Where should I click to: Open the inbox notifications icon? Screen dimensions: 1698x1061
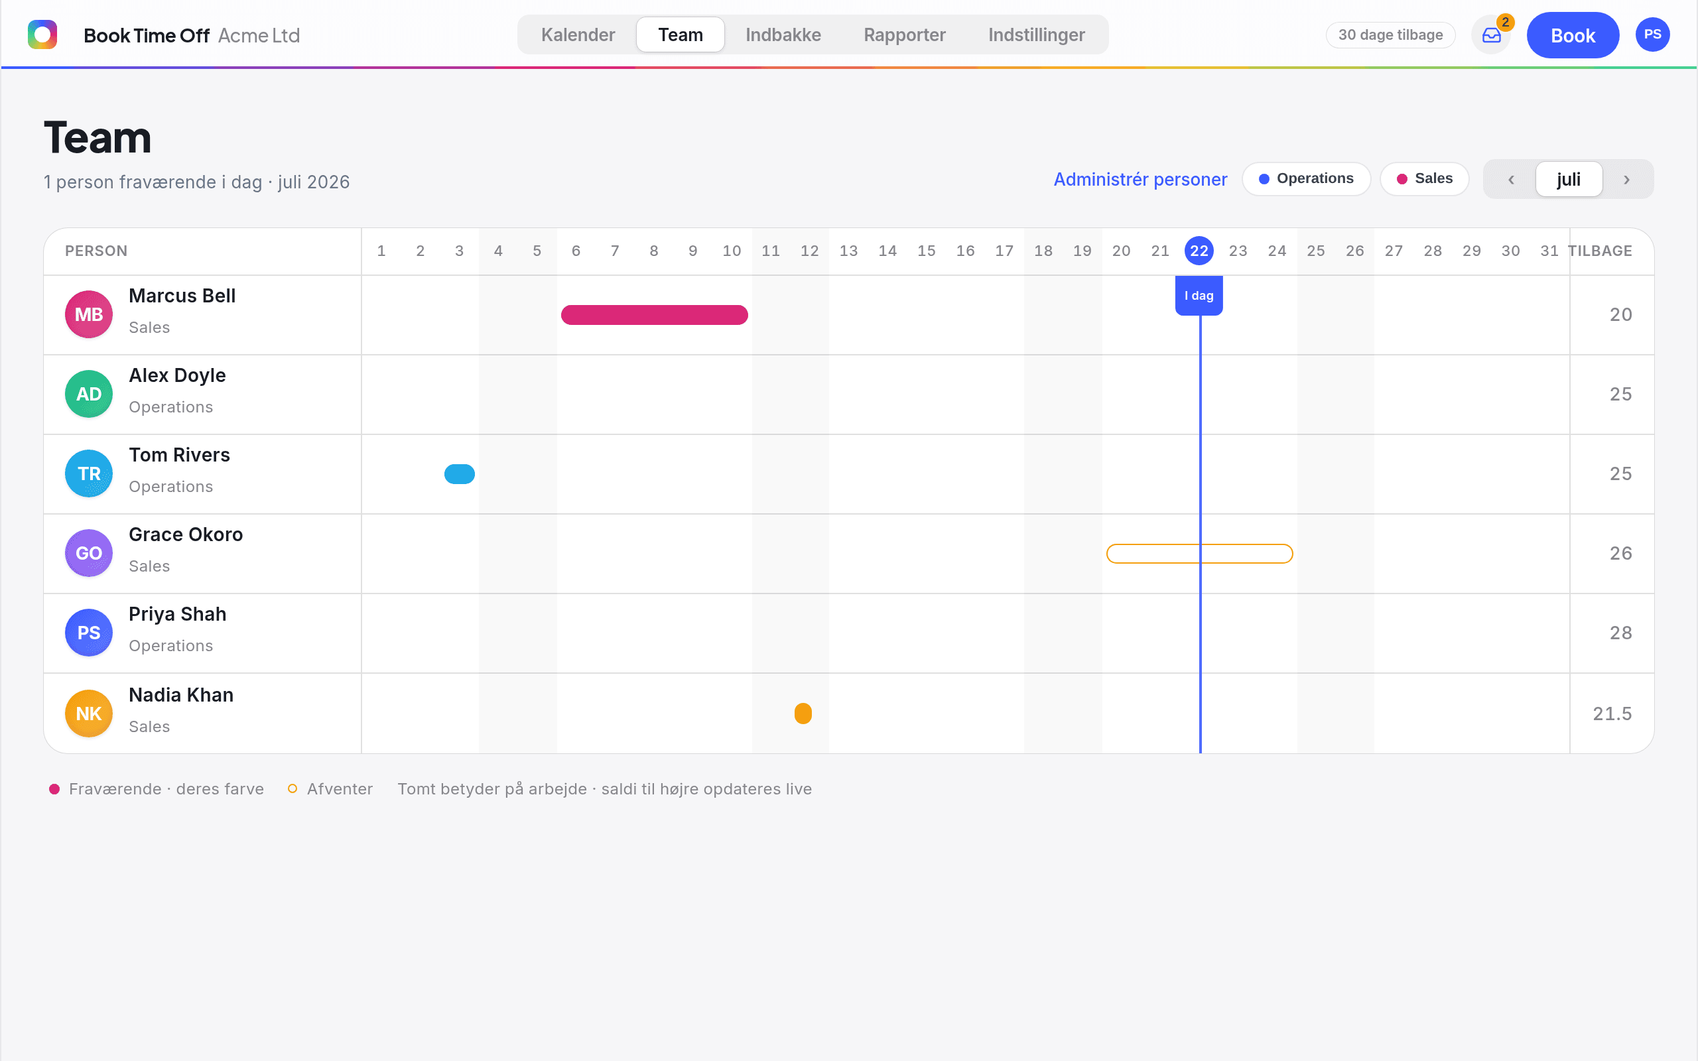coord(1491,35)
